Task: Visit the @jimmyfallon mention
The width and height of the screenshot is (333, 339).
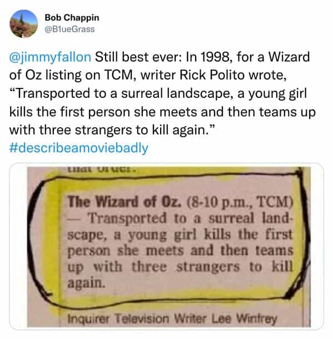Action: (50, 57)
